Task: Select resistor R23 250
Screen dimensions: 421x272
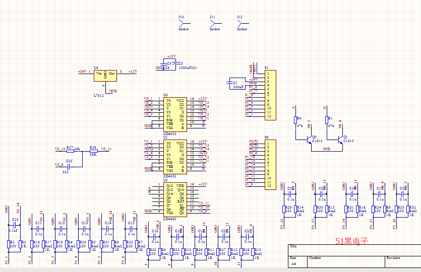Action: (x=148, y=252)
